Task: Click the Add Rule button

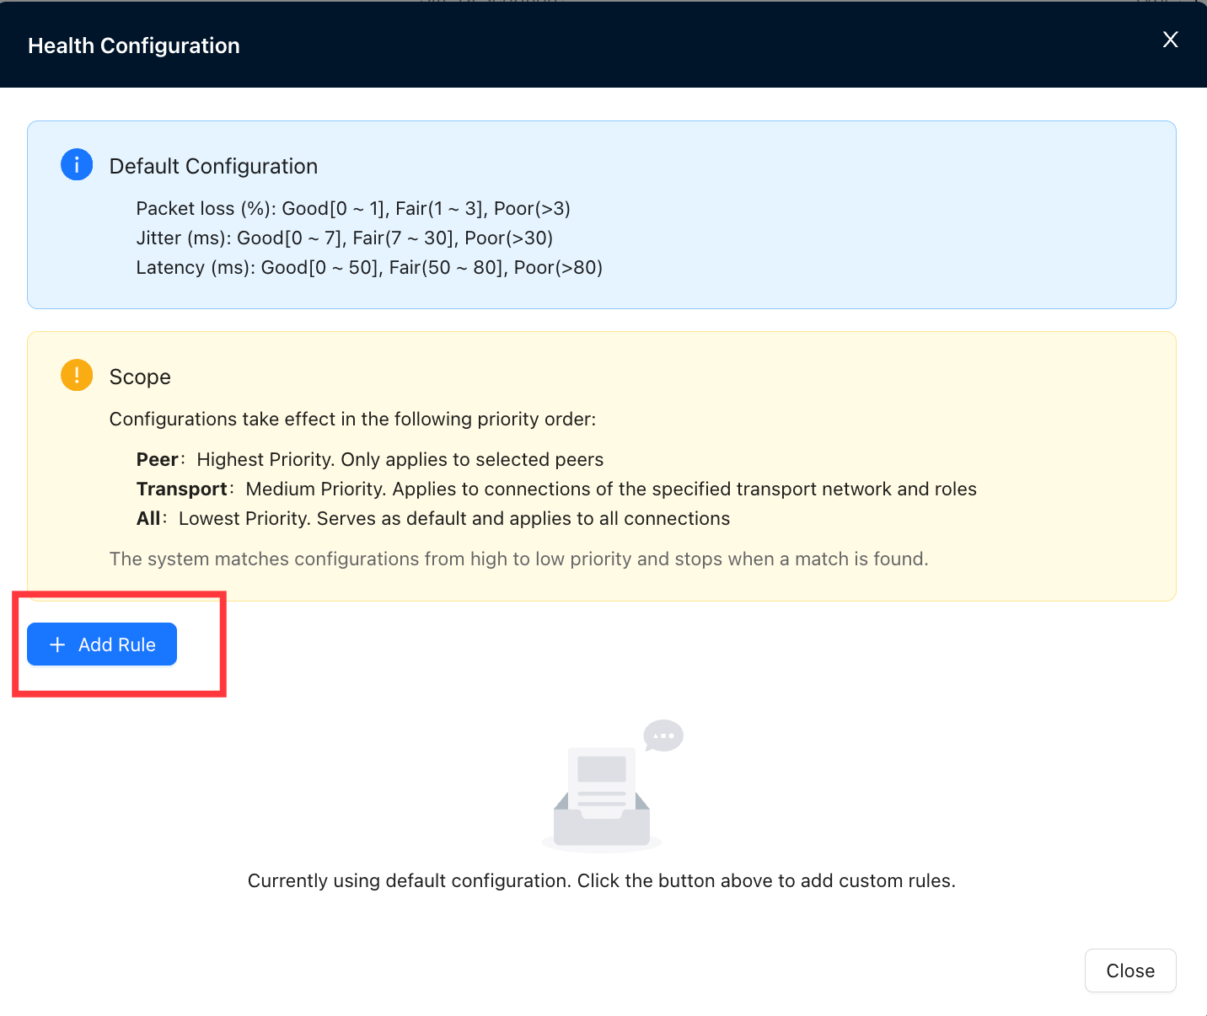Action: (102, 644)
